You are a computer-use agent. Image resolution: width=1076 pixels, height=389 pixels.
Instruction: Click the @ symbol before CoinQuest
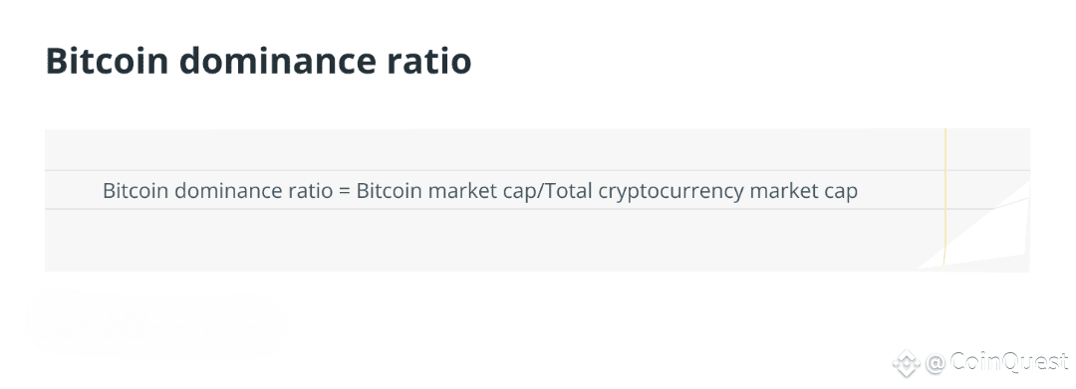[x=935, y=362]
